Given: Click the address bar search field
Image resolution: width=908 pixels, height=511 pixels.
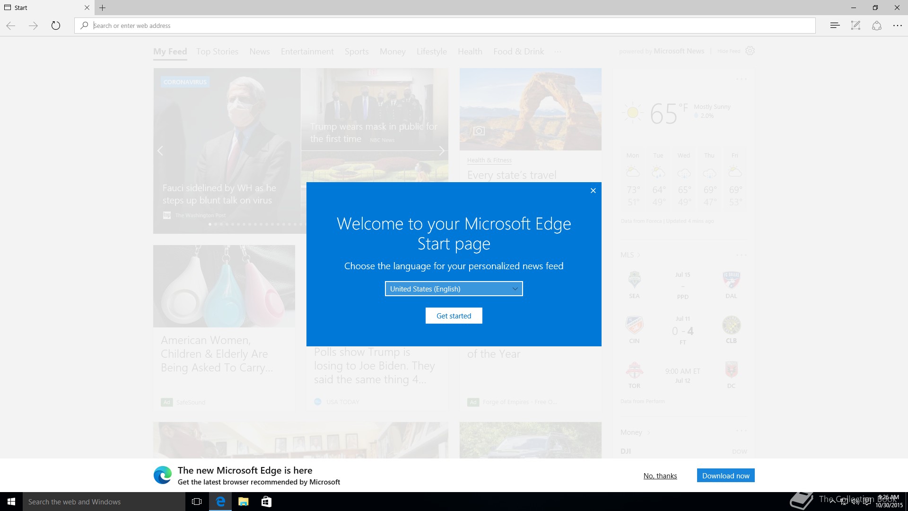Looking at the screenshot, I should pyautogui.click(x=445, y=26).
